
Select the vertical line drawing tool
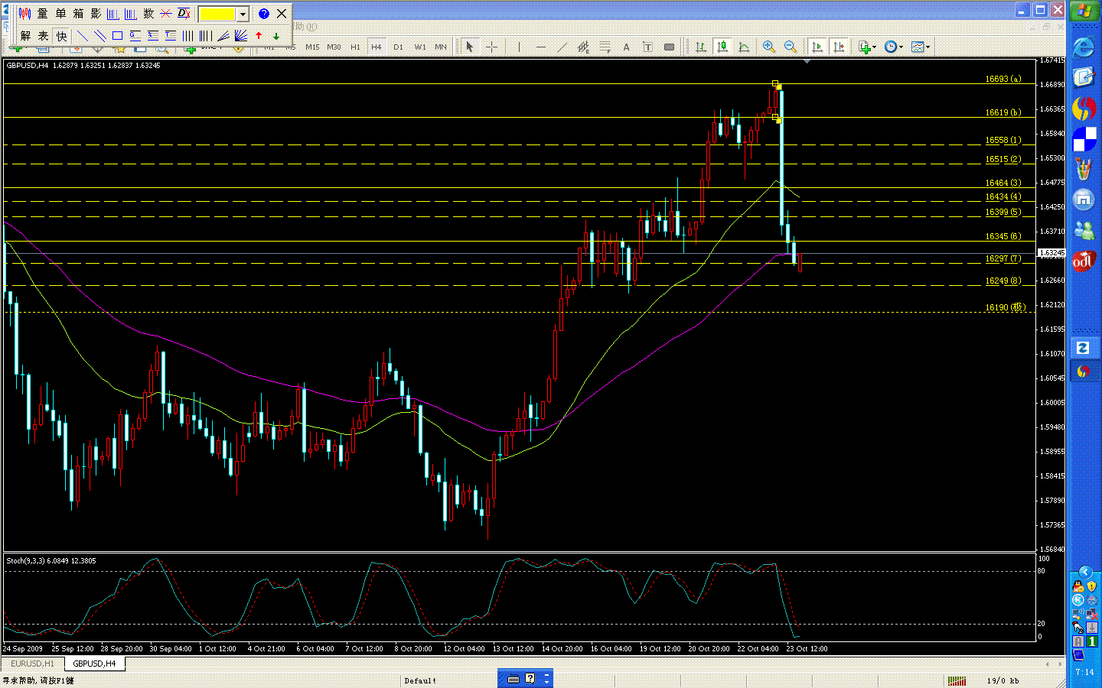click(519, 47)
